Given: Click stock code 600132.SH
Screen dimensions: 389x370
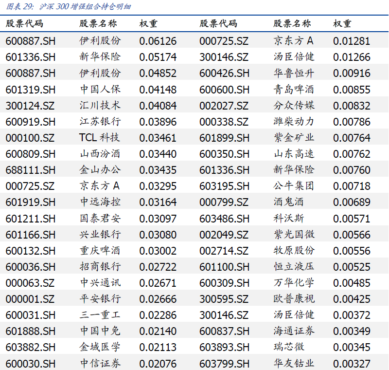Looking at the screenshot, I should 31,251.
